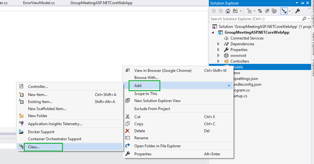Click Open Folder in File Explorer arrow icon
The image size is (314, 164).
128,146
